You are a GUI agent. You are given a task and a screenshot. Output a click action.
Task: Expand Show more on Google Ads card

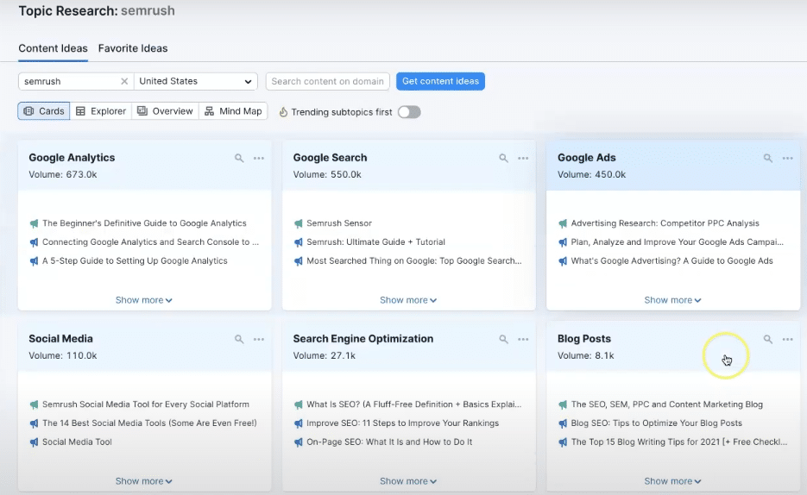click(x=672, y=300)
